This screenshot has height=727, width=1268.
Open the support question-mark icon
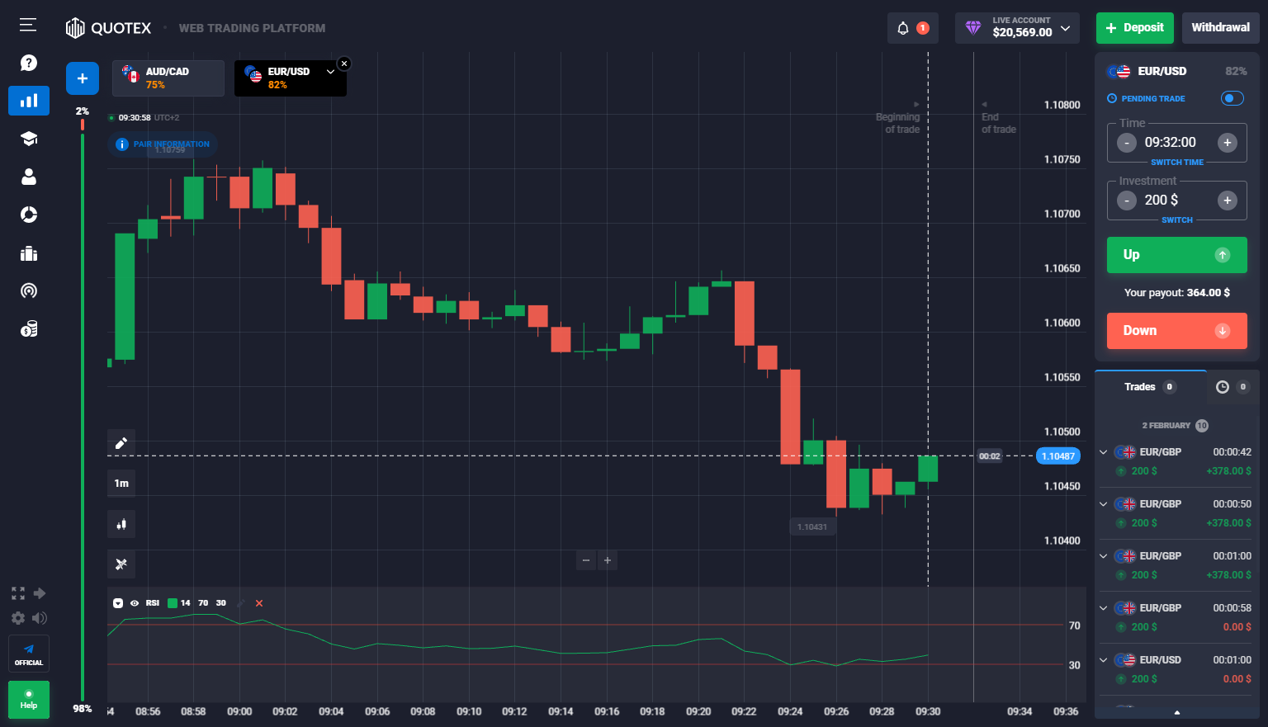(x=29, y=63)
